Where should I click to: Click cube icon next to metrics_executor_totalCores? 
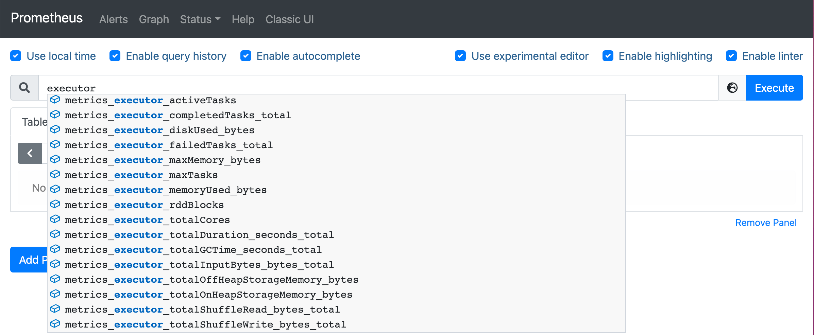click(x=55, y=219)
